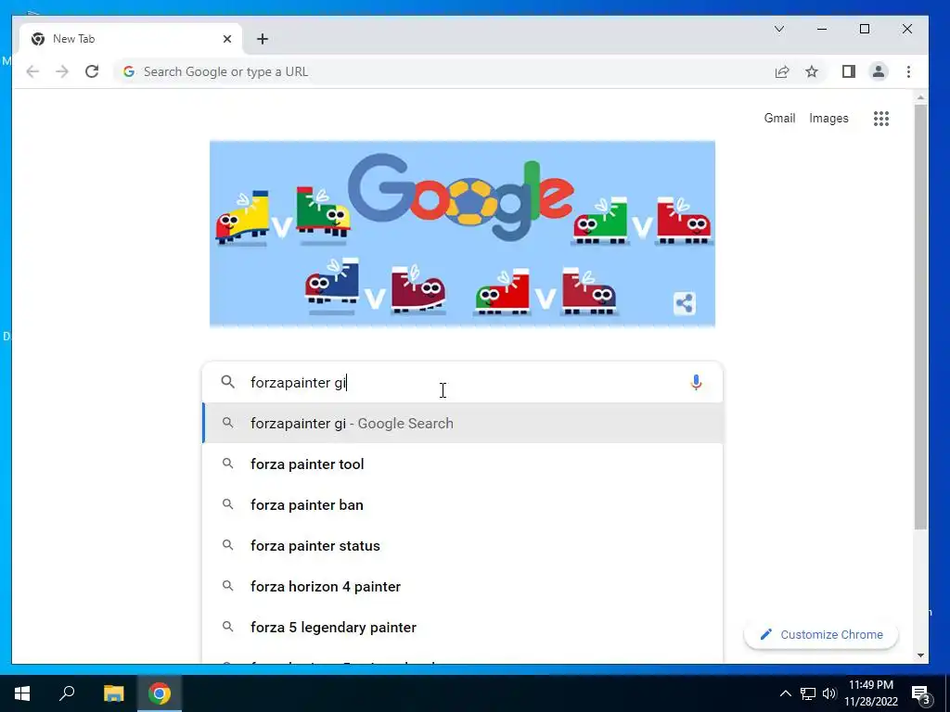Share the Google Doodle using the share icon
This screenshot has width=950, height=712.
pyautogui.click(x=685, y=303)
